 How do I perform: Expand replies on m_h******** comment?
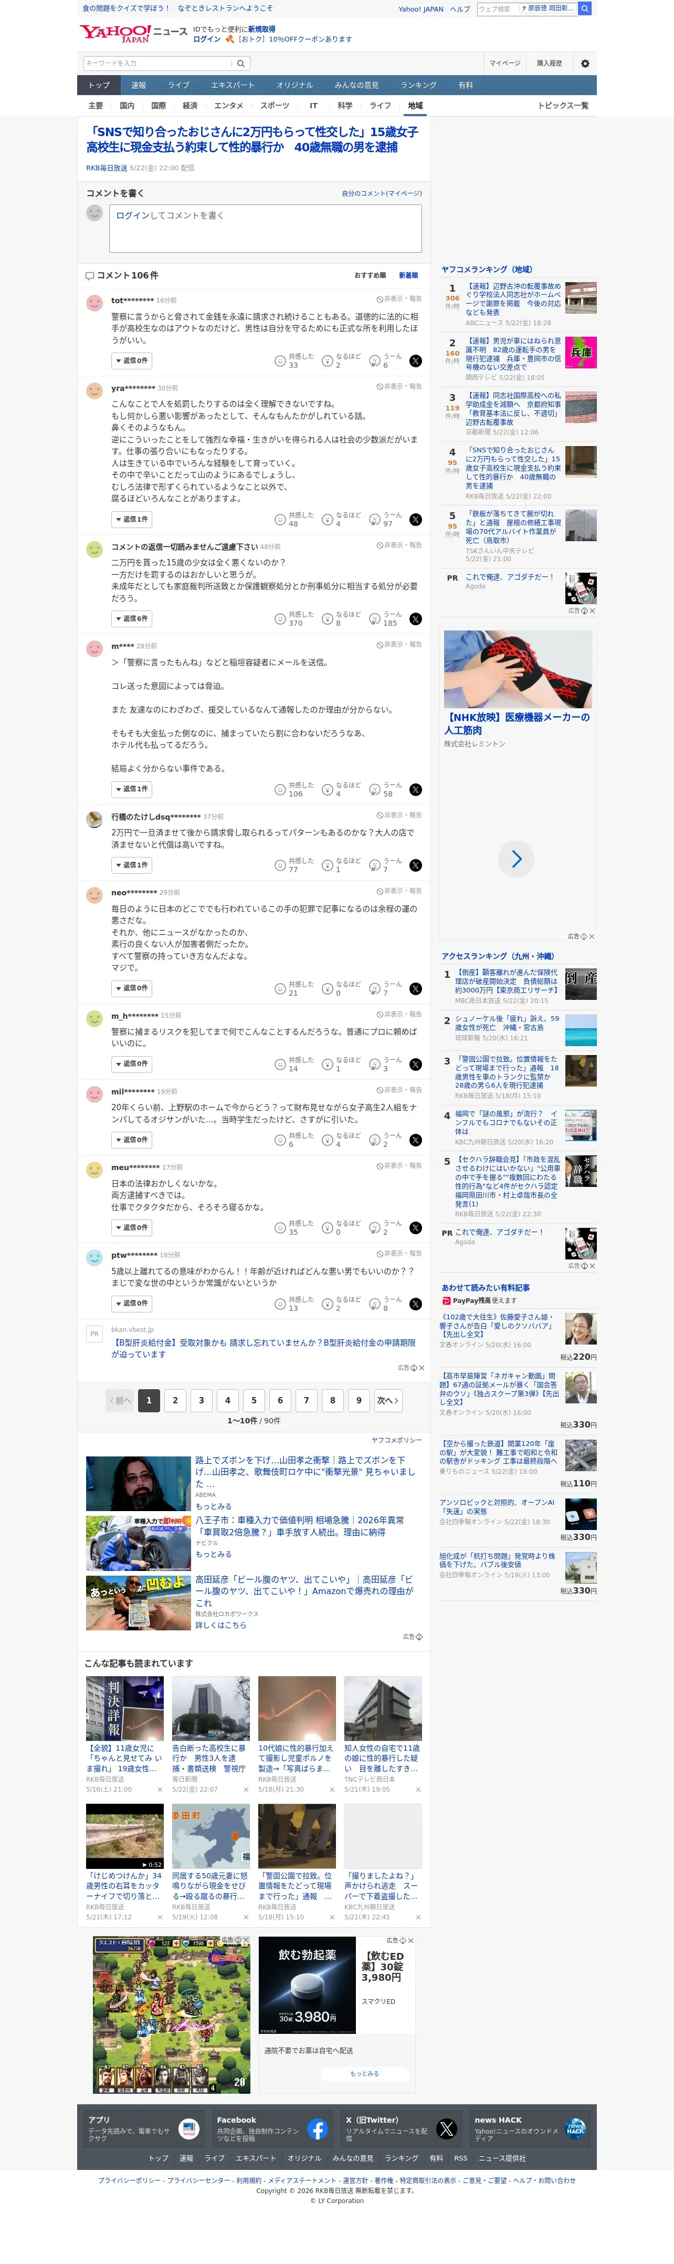(132, 1063)
